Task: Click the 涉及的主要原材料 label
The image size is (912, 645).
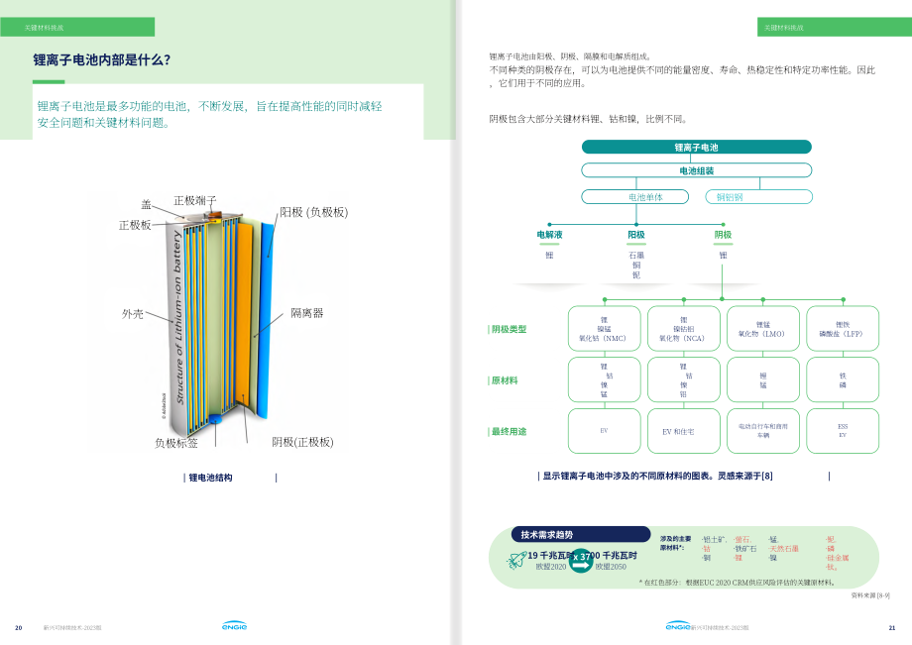Action: tap(676, 543)
